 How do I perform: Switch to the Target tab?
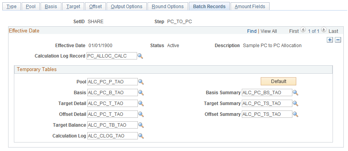pos(73,7)
